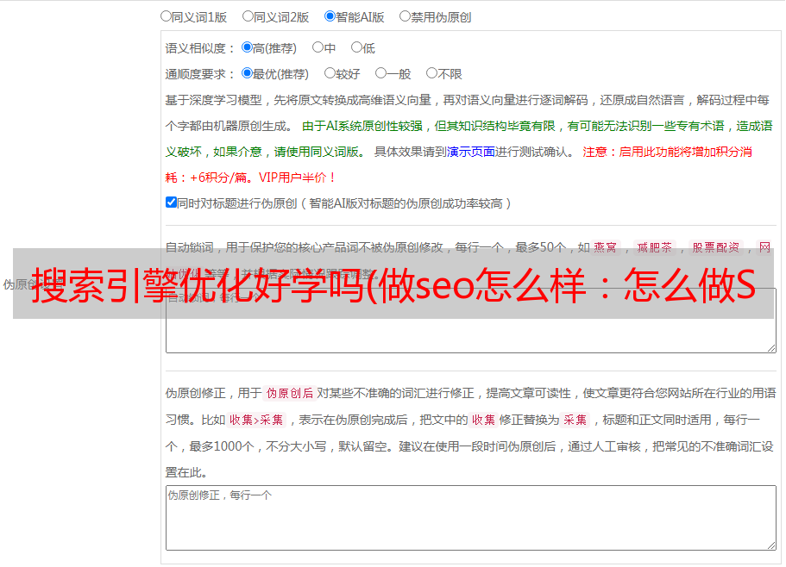Click the 伪原创修正 textarea
Image resolution: width=786 pixels, height=567 pixels.
click(x=471, y=518)
